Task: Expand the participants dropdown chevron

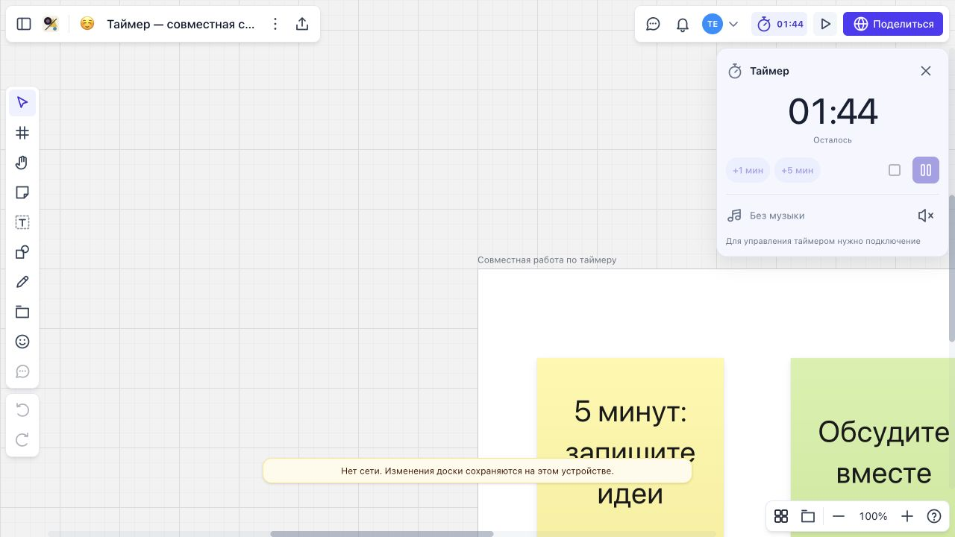Action: (x=733, y=24)
